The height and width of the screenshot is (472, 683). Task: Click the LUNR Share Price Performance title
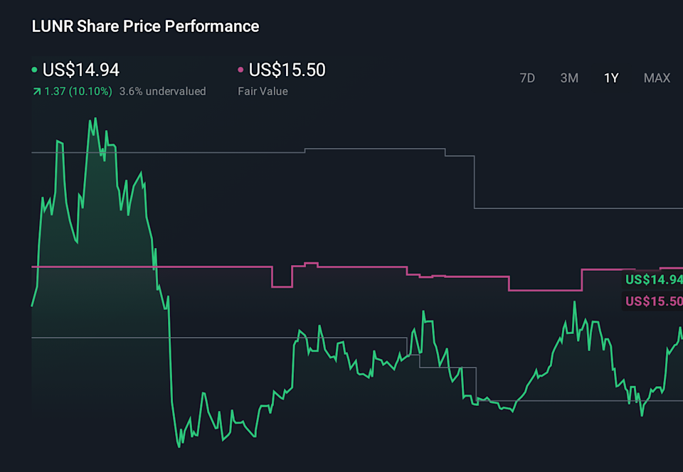pyautogui.click(x=144, y=26)
